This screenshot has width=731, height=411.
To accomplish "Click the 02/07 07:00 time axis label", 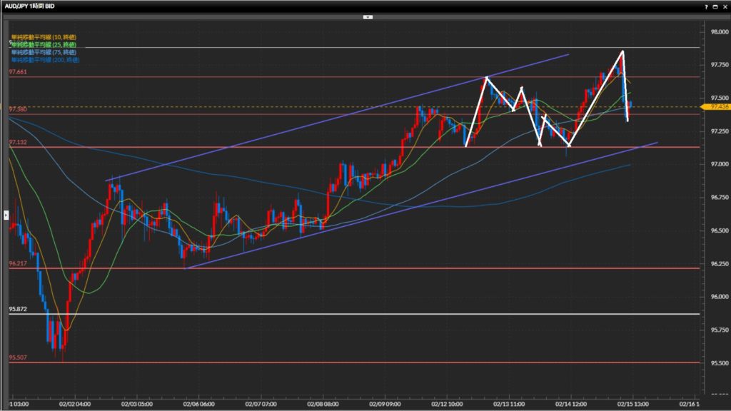I will click(x=263, y=403).
